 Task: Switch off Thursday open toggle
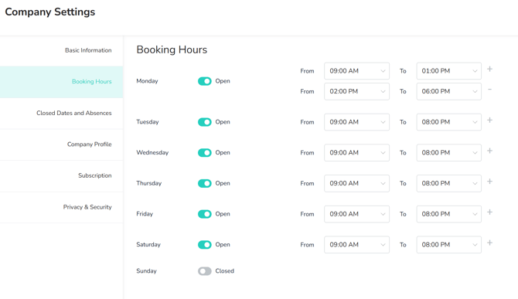pos(204,183)
